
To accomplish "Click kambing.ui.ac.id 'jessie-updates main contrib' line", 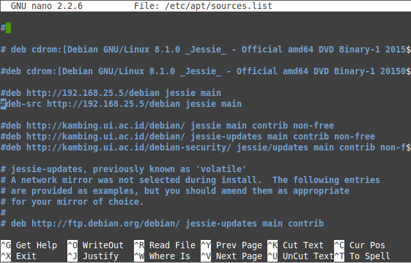I will pyautogui.click(x=188, y=136).
